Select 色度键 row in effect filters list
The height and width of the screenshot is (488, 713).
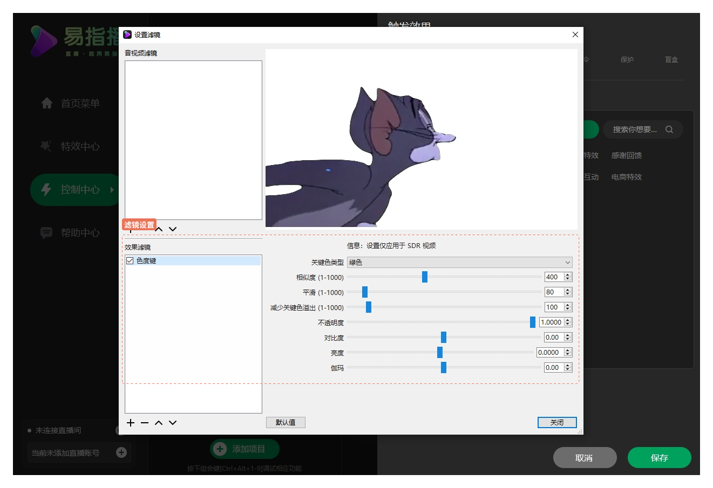(x=193, y=260)
